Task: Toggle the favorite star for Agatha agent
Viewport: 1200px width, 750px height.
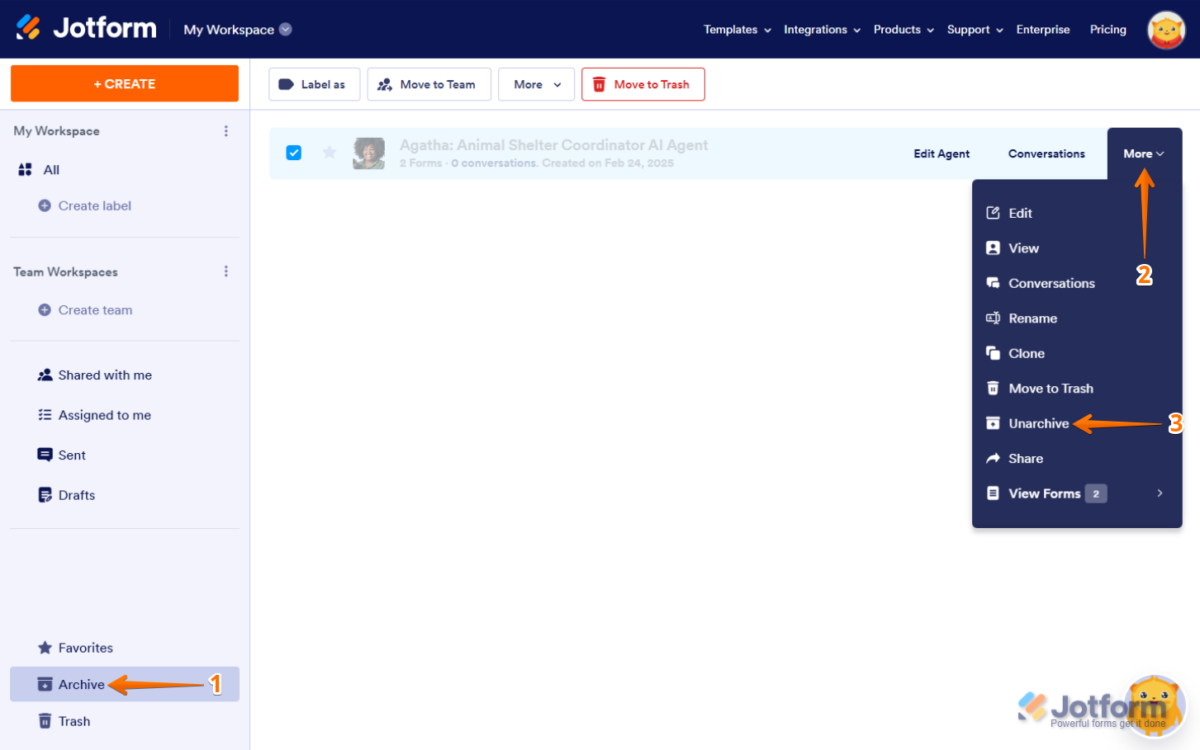Action: pyautogui.click(x=330, y=153)
